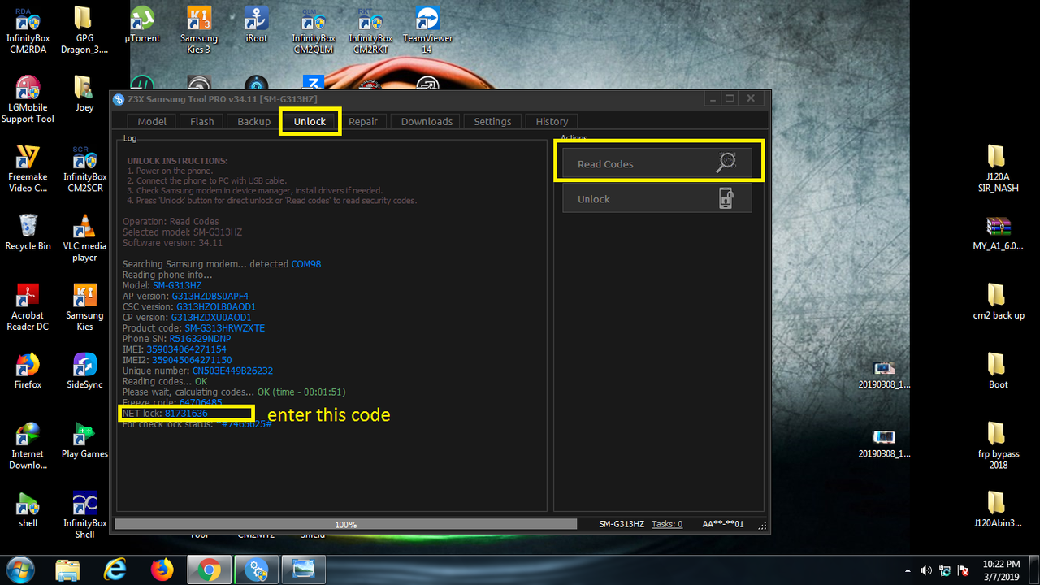Click the AP version G313HZDBS0APF4
The height and width of the screenshot is (585, 1040).
coord(210,297)
